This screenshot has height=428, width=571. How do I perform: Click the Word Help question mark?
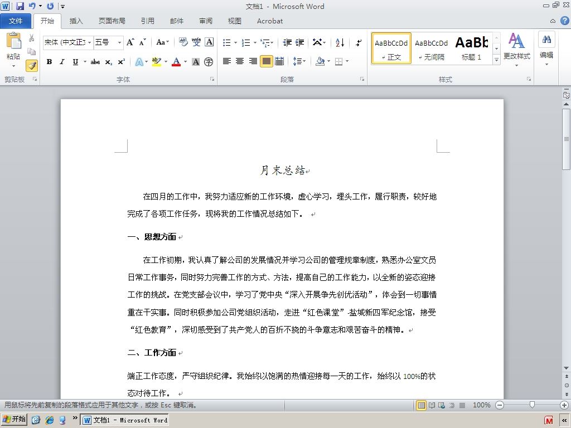click(x=564, y=21)
